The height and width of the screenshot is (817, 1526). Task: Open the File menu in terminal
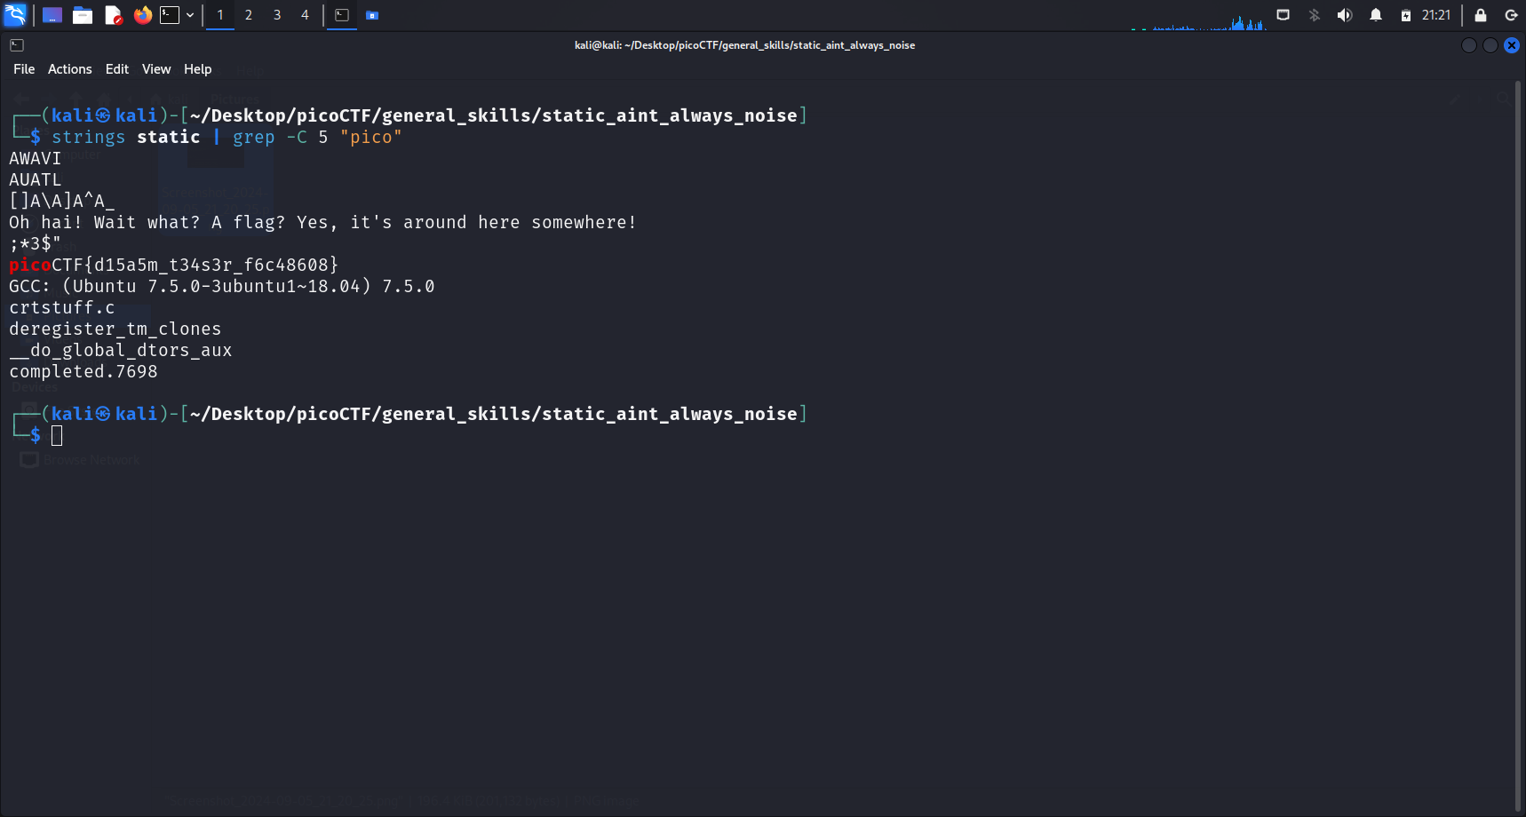[x=24, y=69]
